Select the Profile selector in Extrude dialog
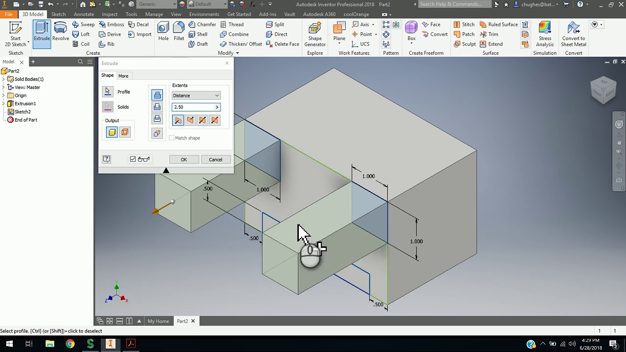The height and width of the screenshot is (352, 626). pos(108,91)
